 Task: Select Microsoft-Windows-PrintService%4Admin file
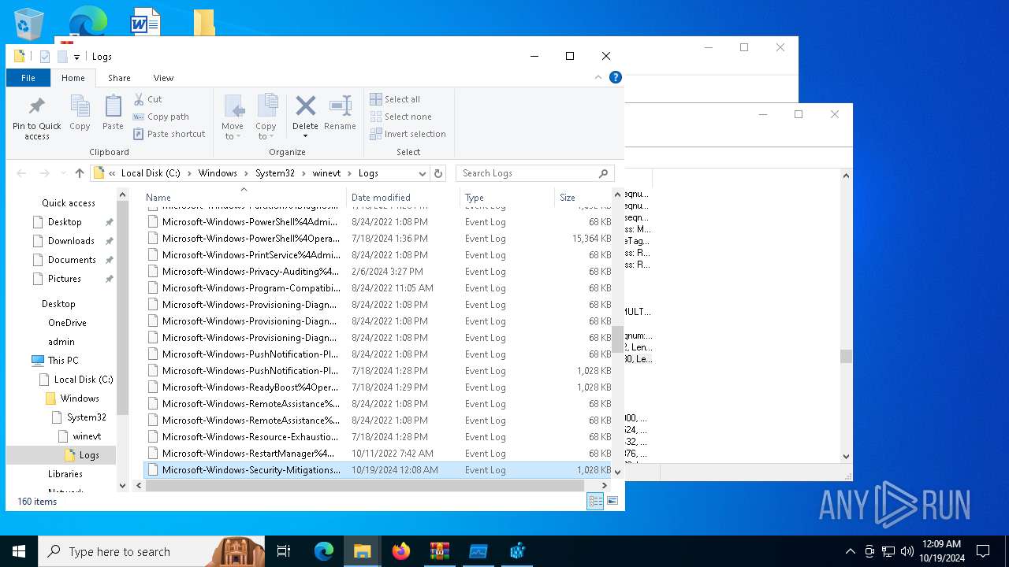[378, 255]
